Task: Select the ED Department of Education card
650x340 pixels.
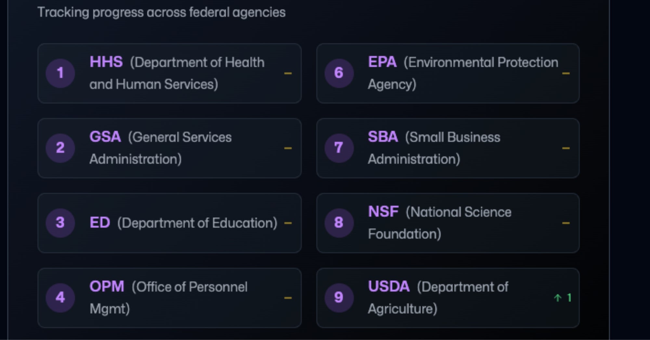Action: click(x=169, y=223)
